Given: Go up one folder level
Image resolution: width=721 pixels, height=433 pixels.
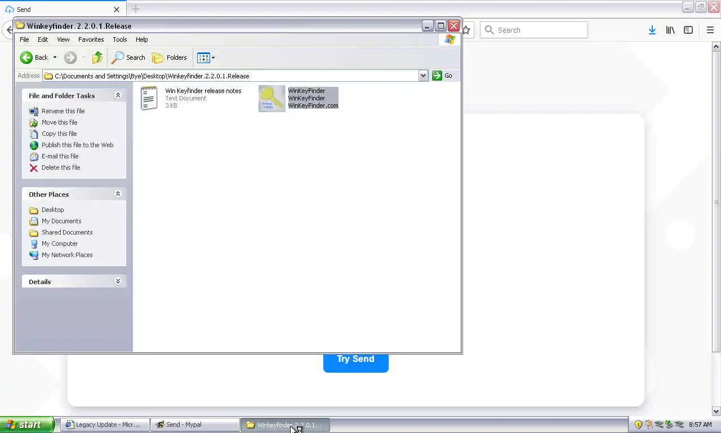Looking at the screenshot, I should coord(97,58).
